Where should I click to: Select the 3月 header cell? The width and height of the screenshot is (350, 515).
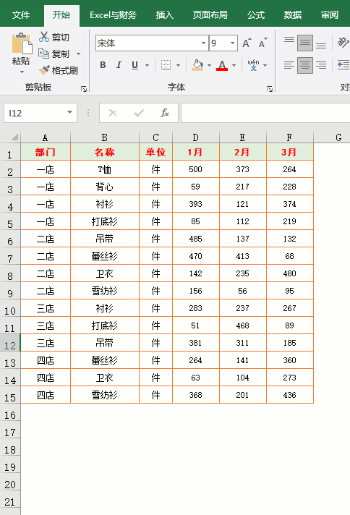coord(289,152)
